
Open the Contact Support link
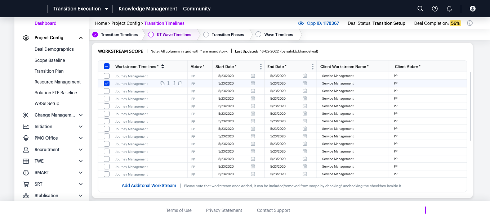tap(273, 210)
